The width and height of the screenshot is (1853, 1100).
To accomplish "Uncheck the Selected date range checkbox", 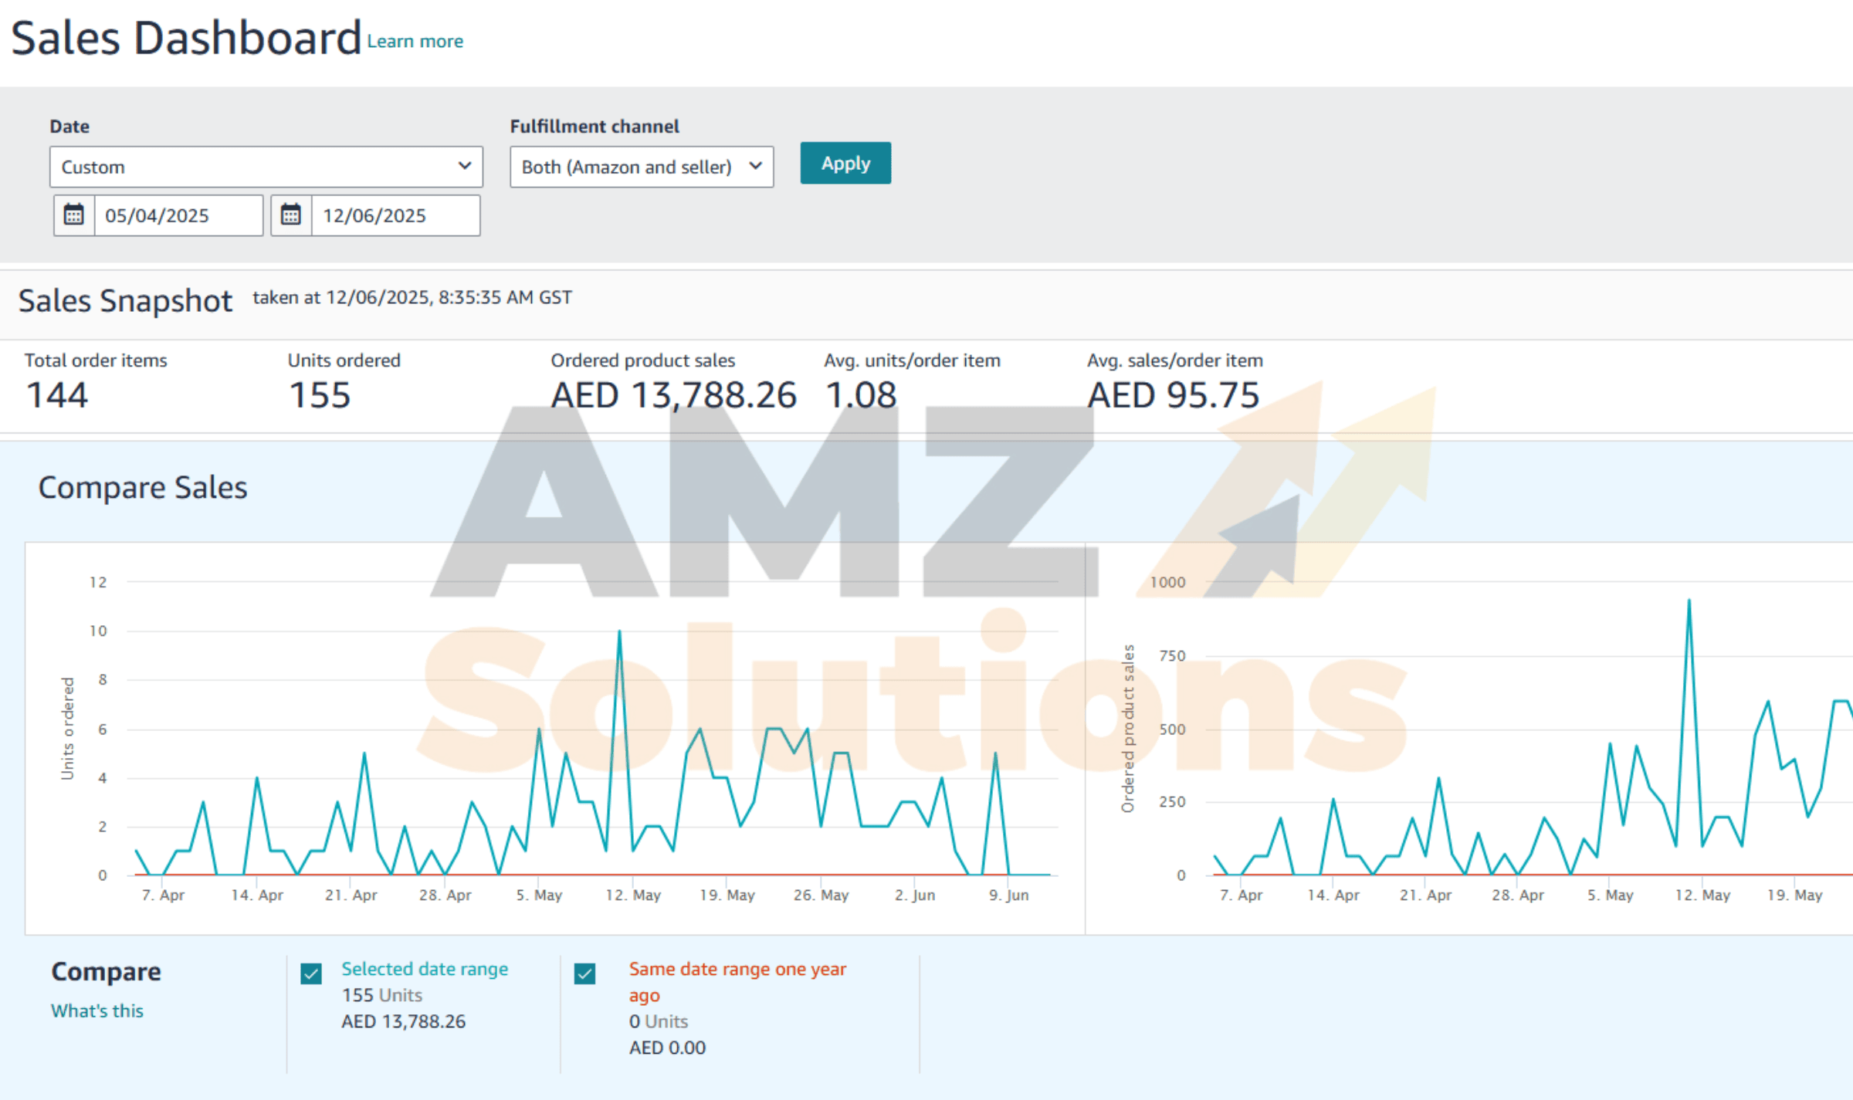I will point(311,973).
